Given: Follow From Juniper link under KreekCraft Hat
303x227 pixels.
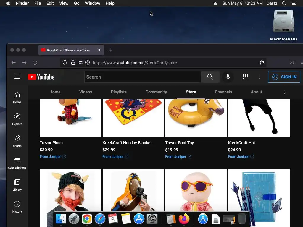Looking at the screenshot, I should [x=241, y=157].
